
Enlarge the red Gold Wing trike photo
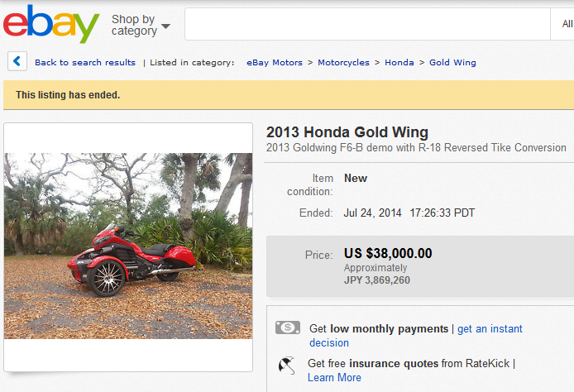coord(128,246)
